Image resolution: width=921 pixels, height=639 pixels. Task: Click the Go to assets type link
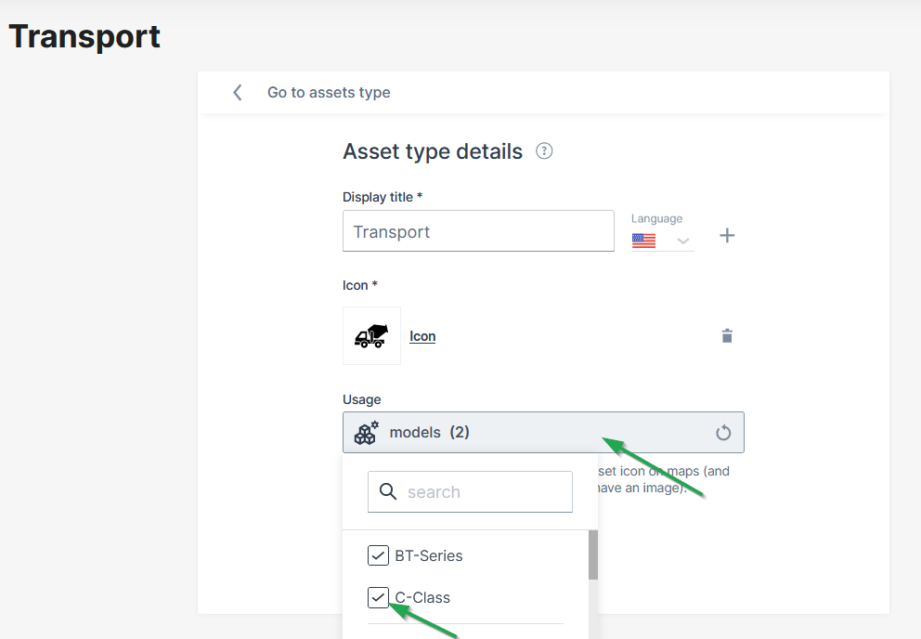tap(329, 92)
